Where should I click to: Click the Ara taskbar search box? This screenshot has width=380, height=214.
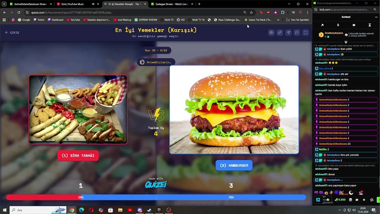click(x=38, y=210)
